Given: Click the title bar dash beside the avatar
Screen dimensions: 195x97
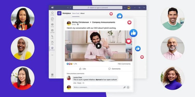Looking at the screenshot, I should (x=125, y=8).
